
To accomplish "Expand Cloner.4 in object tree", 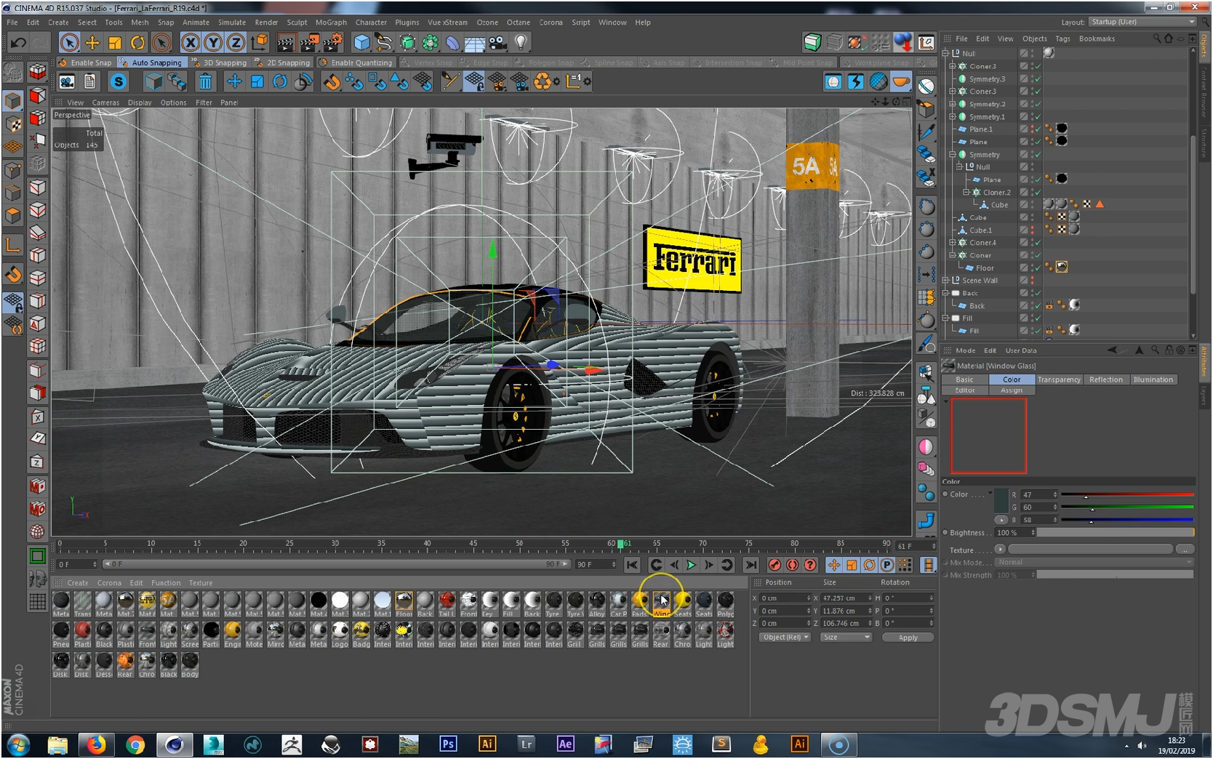I will pyautogui.click(x=953, y=243).
